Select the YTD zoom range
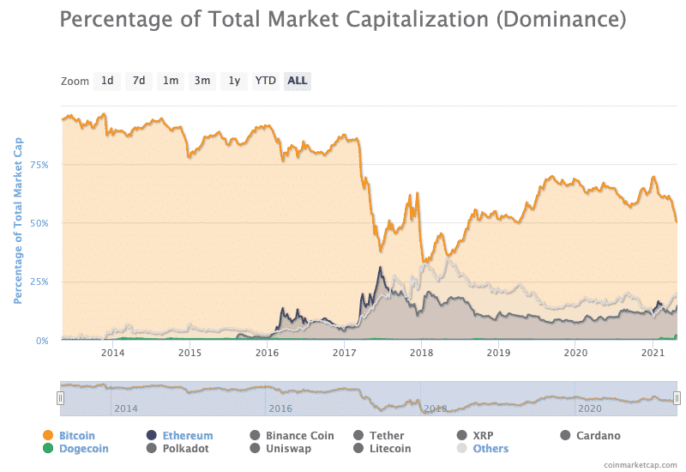Viewport: 686px width, 472px height. [x=265, y=81]
